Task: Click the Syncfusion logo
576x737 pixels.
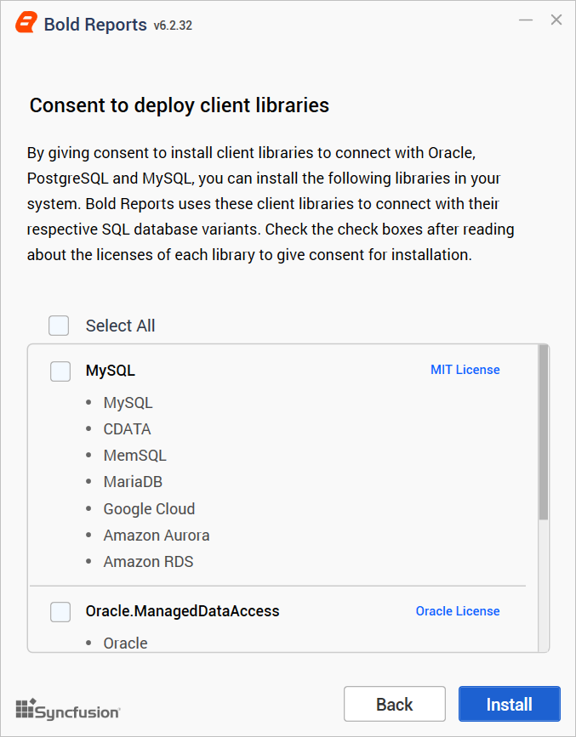Action: [x=68, y=709]
